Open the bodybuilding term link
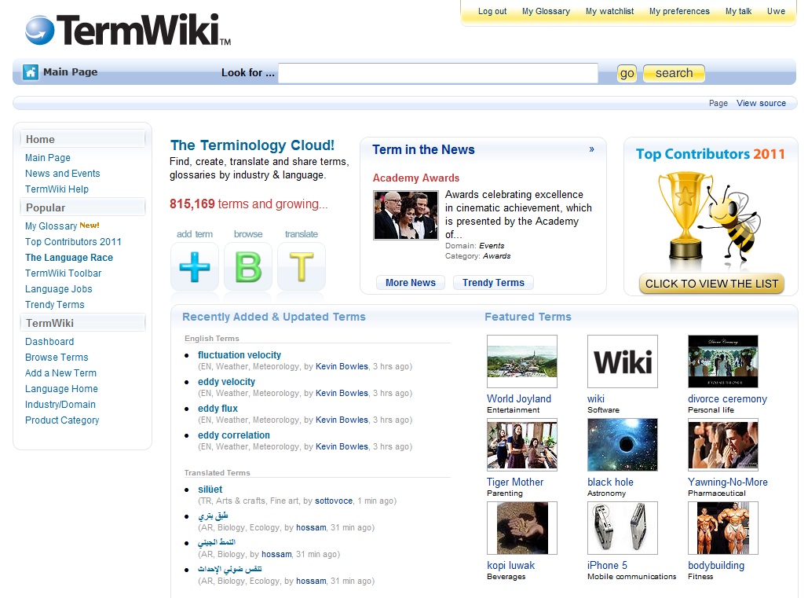The height and width of the screenshot is (598, 808). (716, 566)
